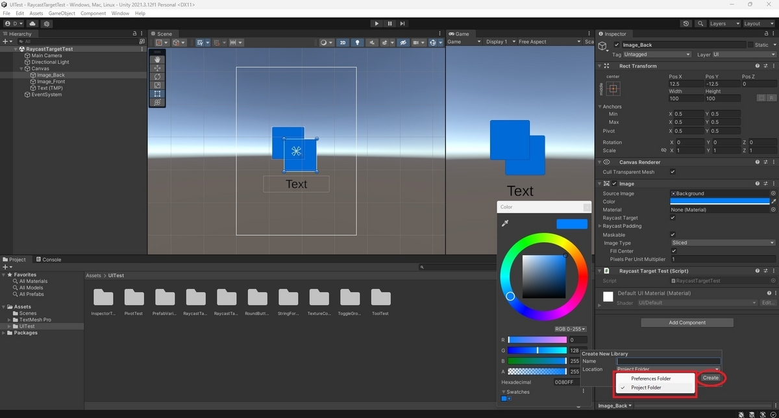Image resolution: width=779 pixels, height=418 pixels.
Task: Open the GameObject menu
Action: pos(62,13)
